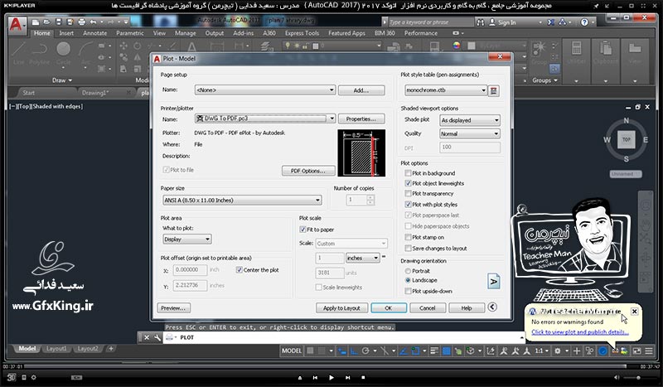Switch to the Annotate ribbon tab
This screenshot has height=387, width=663.
[x=94, y=33]
